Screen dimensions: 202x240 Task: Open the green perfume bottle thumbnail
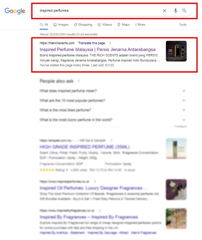tap(176, 148)
